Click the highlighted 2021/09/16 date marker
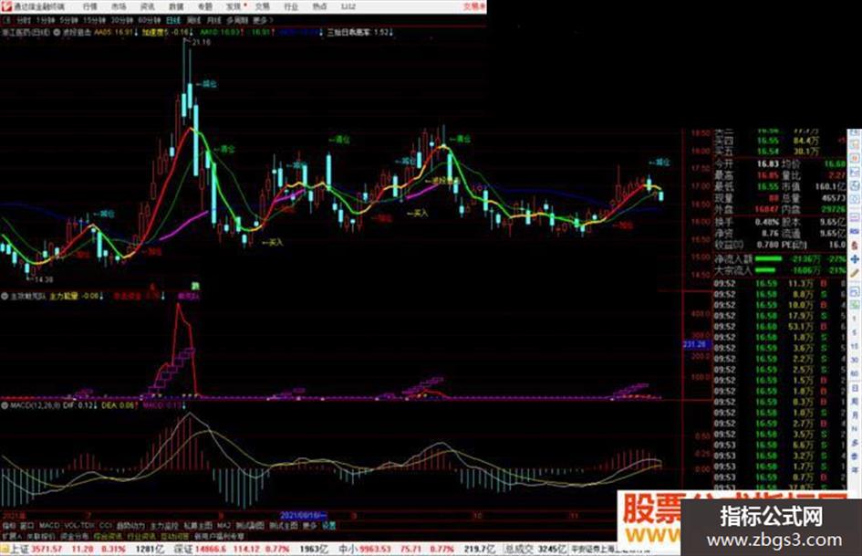 (x=304, y=516)
